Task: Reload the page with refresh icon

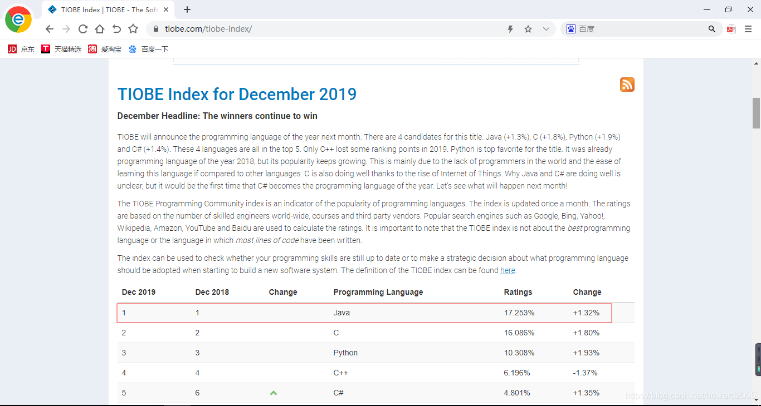Action: pyautogui.click(x=83, y=29)
